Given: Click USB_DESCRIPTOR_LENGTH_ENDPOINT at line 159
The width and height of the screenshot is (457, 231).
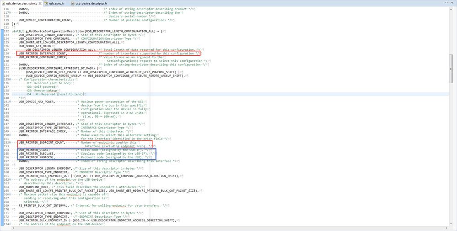Looking at the screenshot, I should 45,169.
